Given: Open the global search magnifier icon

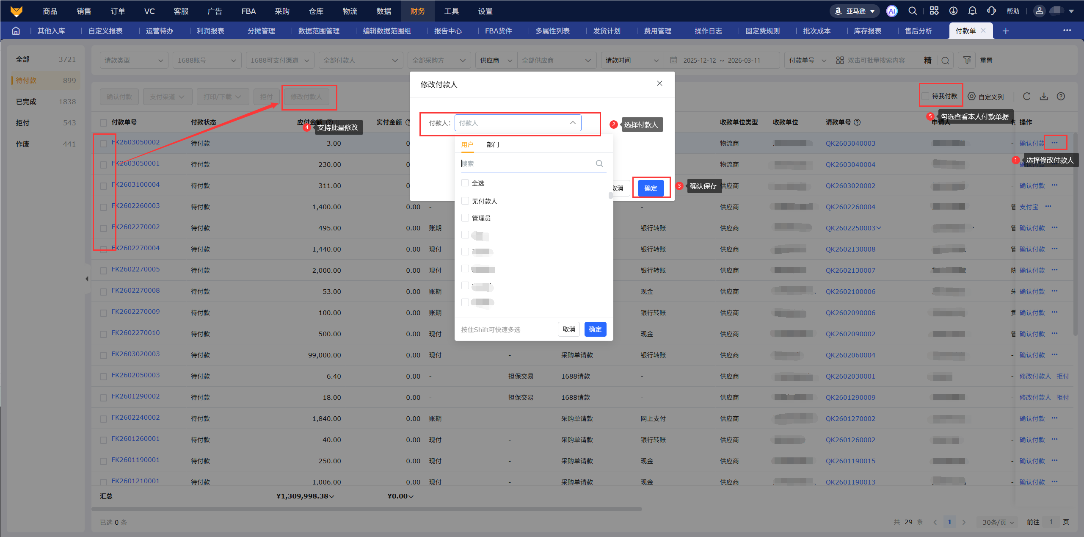Looking at the screenshot, I should point(913,11).
